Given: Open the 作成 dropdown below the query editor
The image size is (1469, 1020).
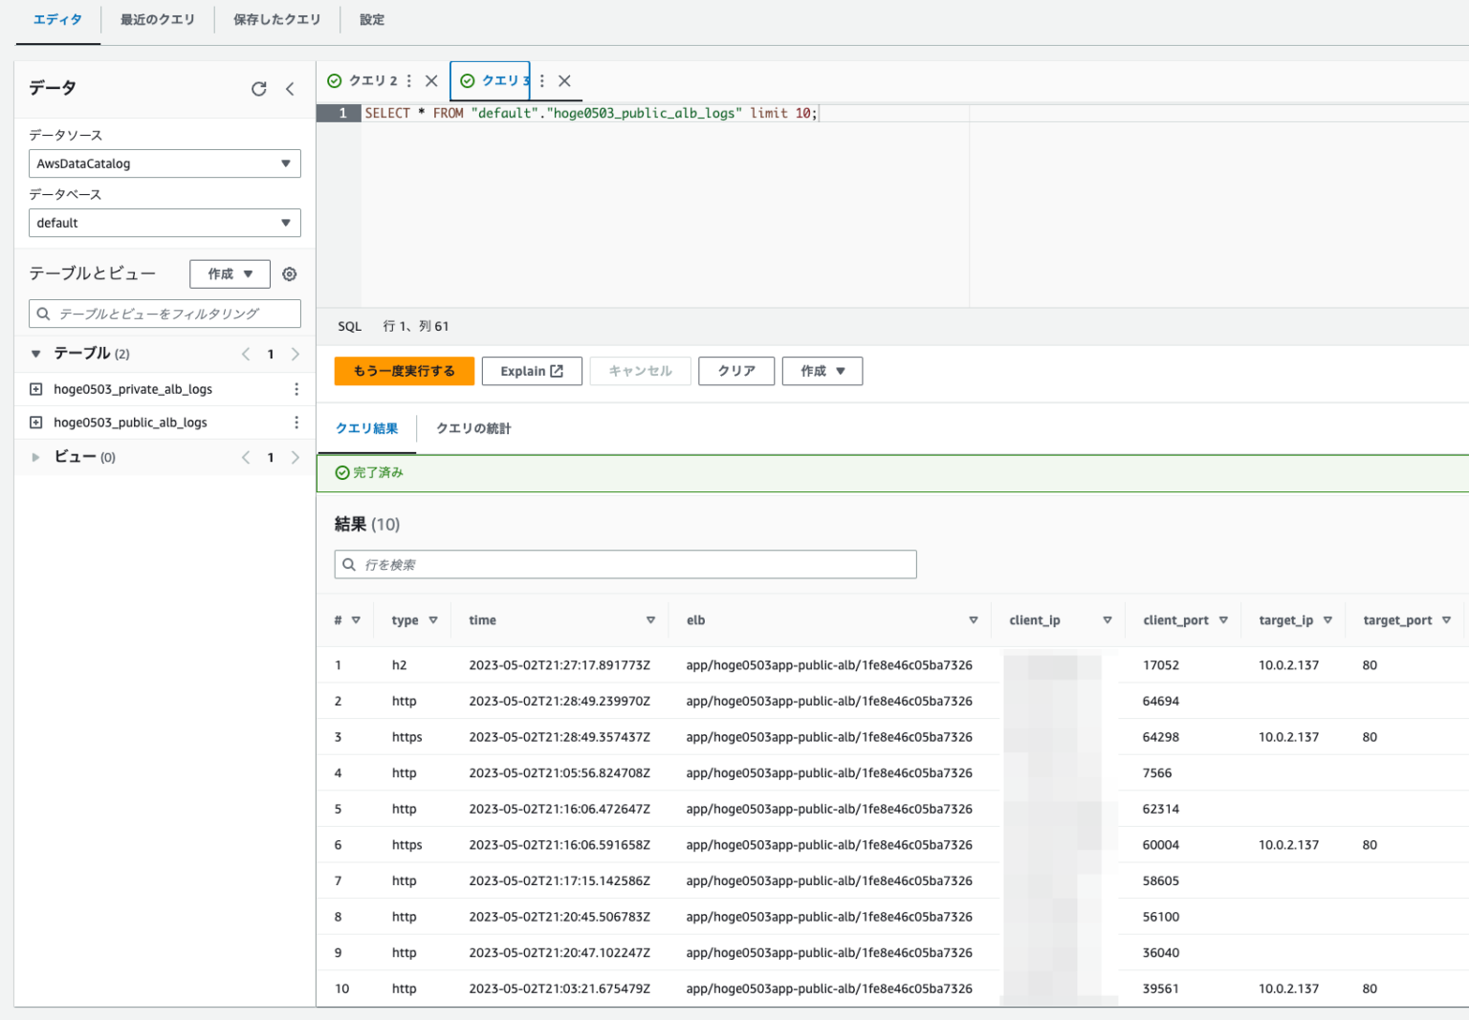Looking at the screenshot, I should (x=822, y=371).
